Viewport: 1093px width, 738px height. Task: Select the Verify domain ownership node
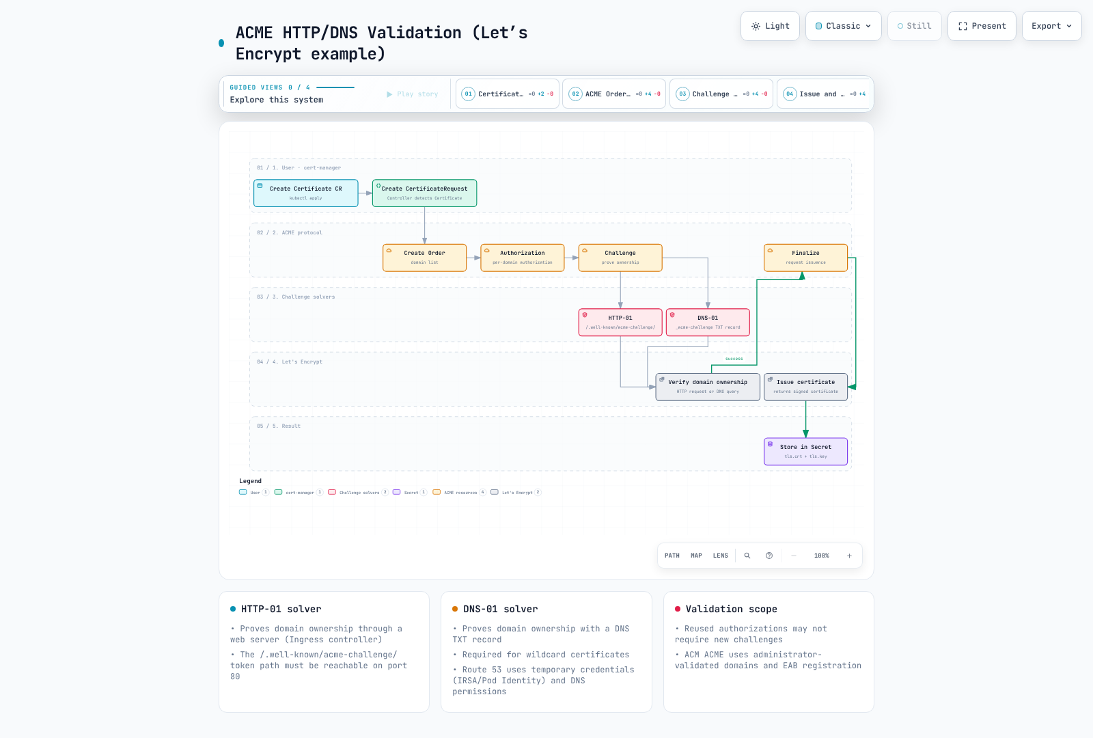[x=708, y=387]
